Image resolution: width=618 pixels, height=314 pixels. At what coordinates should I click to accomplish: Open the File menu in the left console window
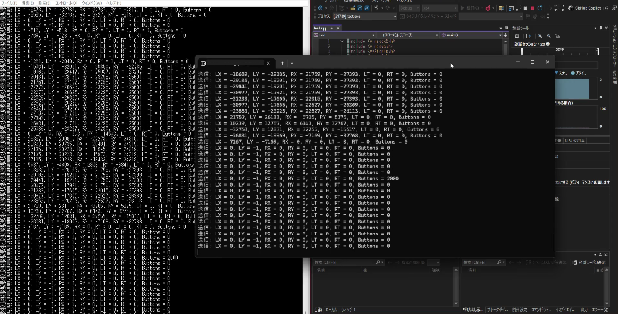(x=8, y=3)
